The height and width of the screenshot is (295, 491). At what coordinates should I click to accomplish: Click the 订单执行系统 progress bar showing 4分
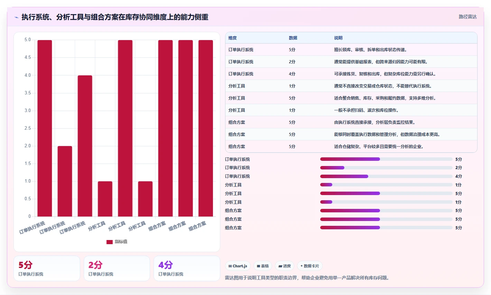click(x=386, y=176)
